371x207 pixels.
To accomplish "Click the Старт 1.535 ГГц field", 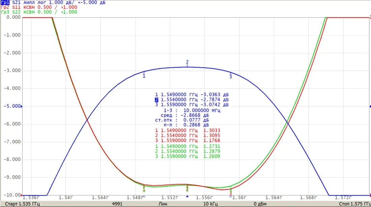I will 22,204.
